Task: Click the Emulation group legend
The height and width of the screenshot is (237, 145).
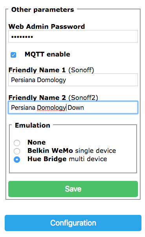Action: point(33,125)
